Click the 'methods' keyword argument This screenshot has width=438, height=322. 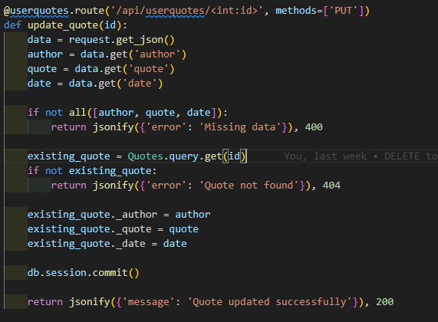point(296,11)
